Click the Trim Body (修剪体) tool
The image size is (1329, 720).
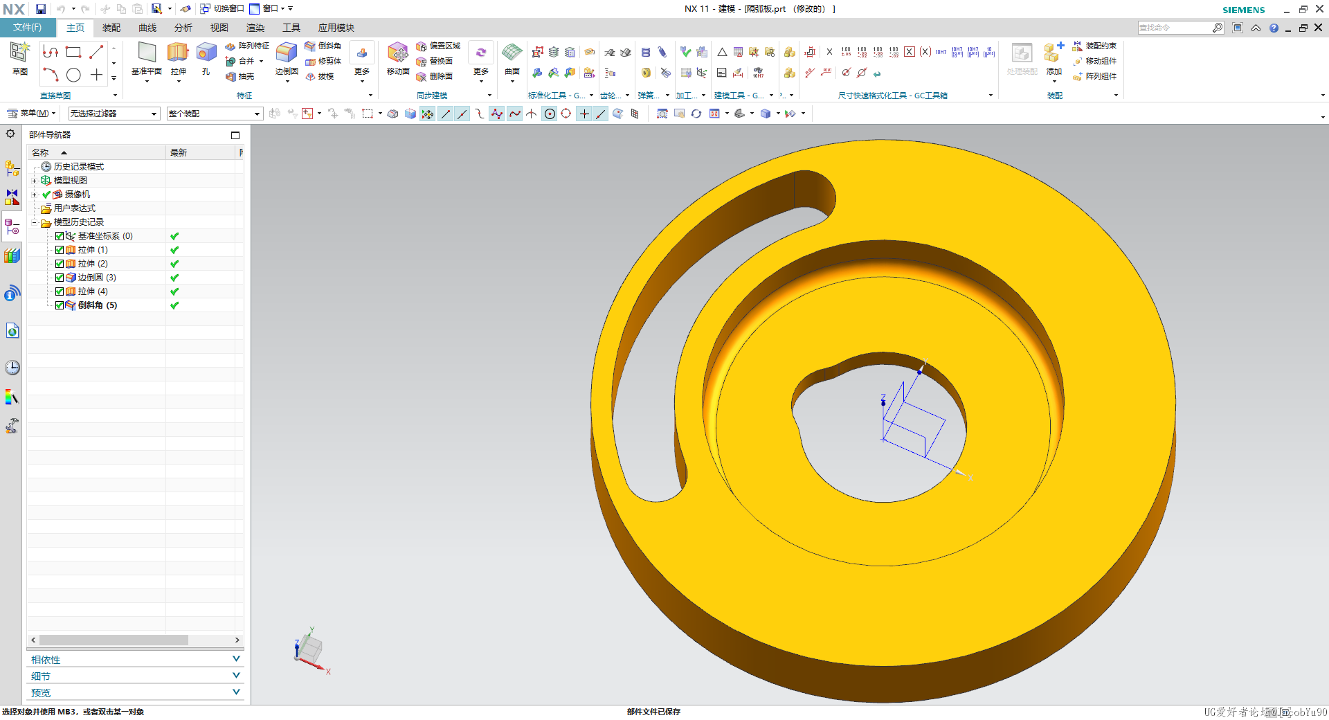point(323,61)
